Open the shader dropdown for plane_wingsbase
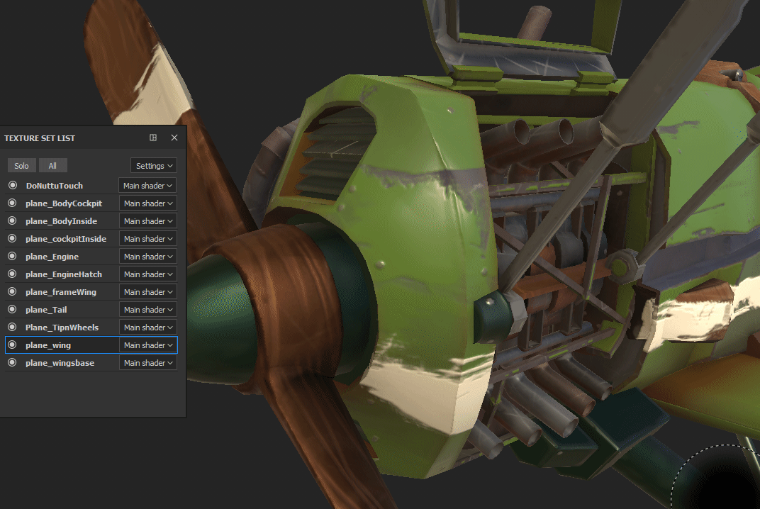Viewport: 760px width, 509px height. (x=148, y=362)
